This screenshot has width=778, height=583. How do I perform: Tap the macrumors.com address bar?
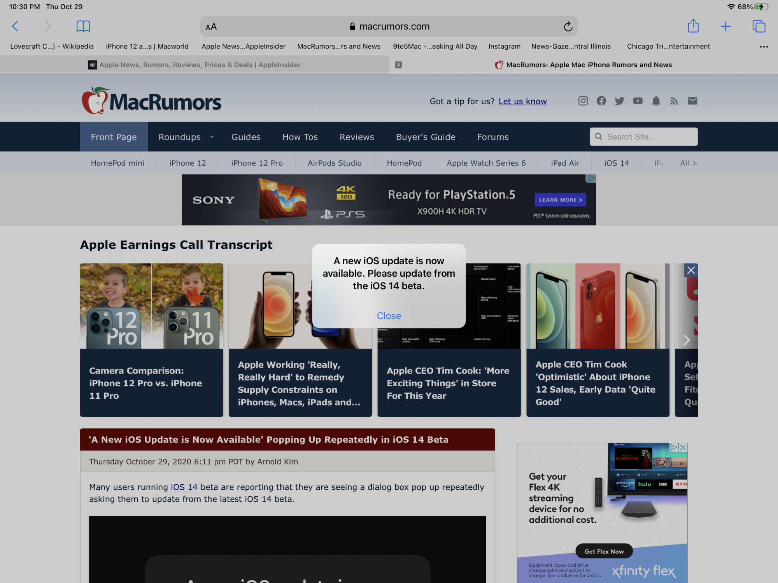tap(389, 26)
